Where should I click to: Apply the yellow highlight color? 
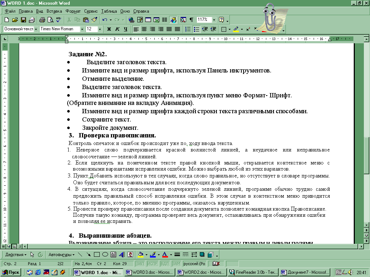tap(236, 29)
